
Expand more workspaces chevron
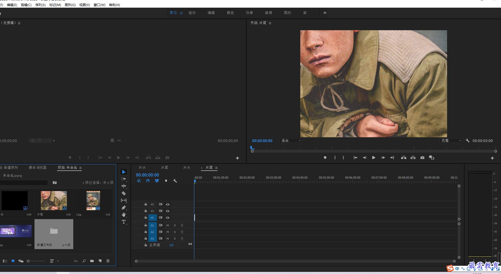tap(325, 13)
